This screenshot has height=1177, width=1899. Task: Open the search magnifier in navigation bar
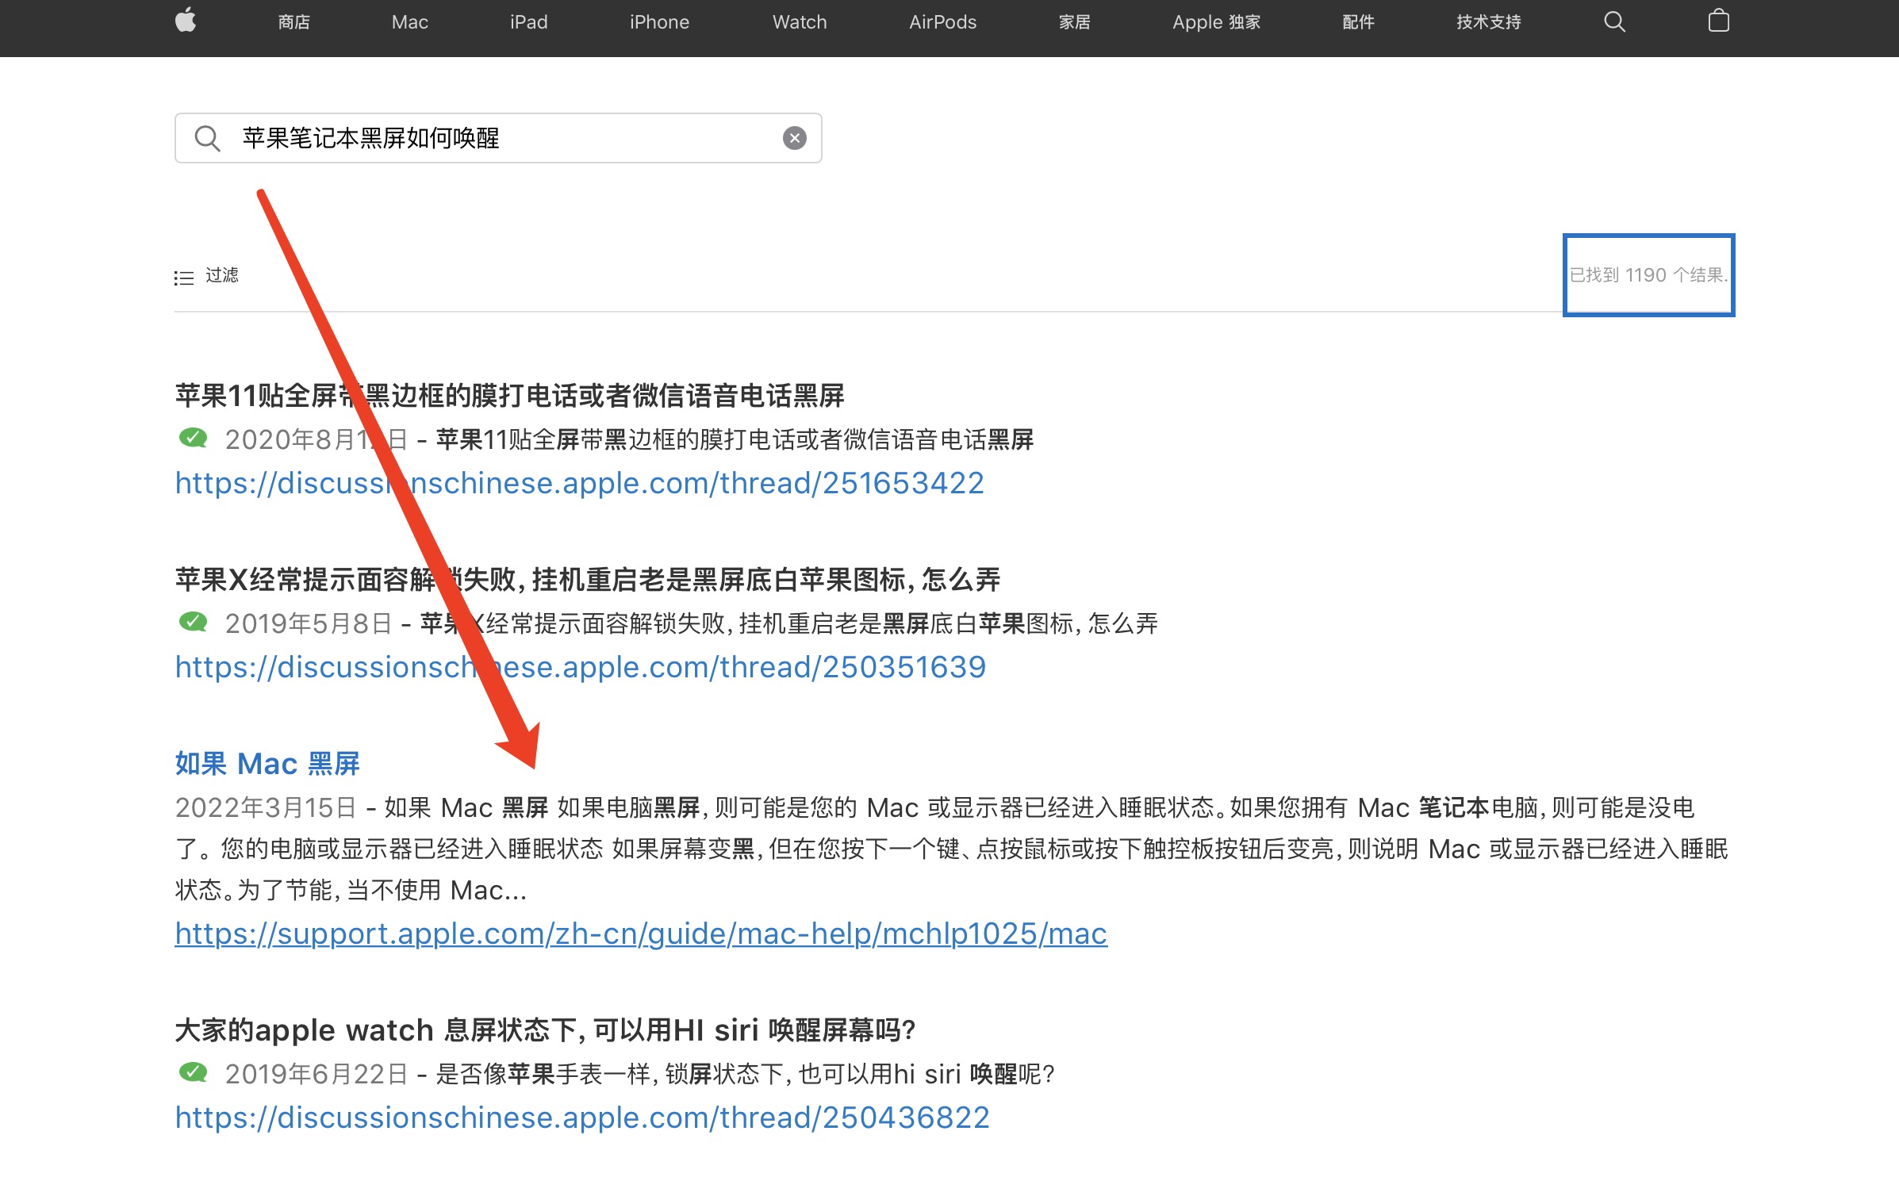coord(1614,21)
